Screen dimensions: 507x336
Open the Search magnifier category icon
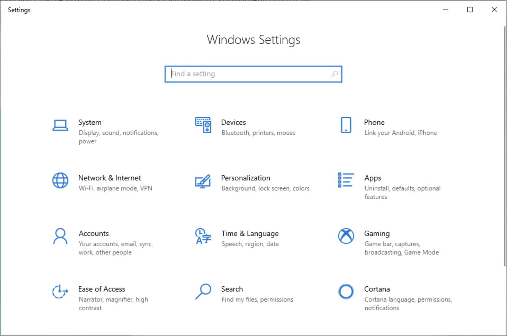point(203,292)
